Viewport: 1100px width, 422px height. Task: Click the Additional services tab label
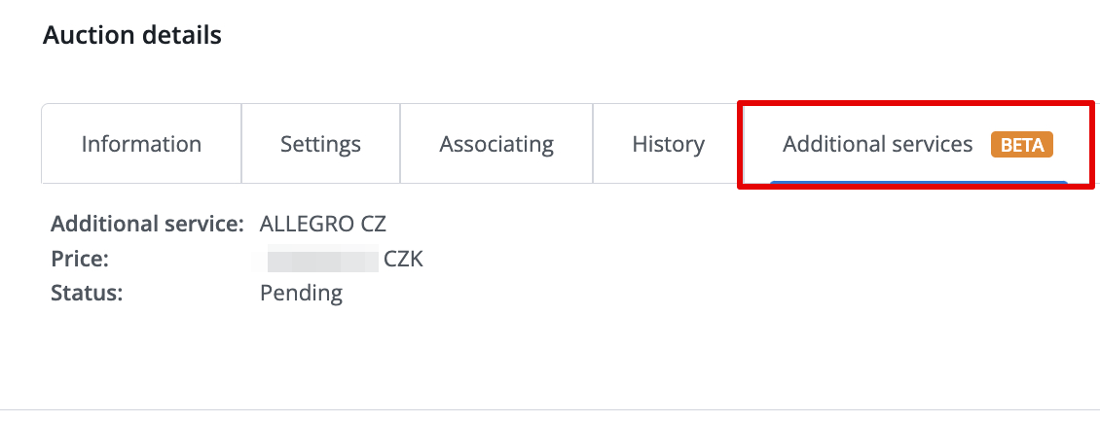[877, 145]
